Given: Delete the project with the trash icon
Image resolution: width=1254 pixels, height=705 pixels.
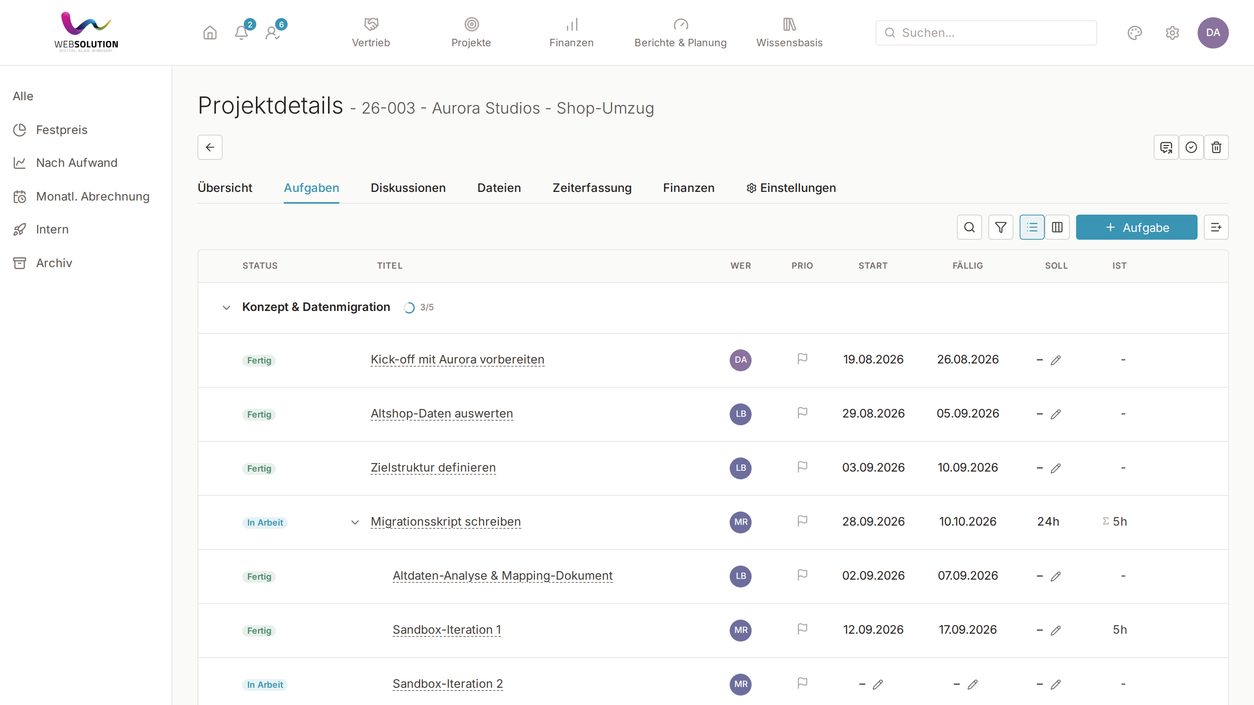Looking at the screenshot, I should pyautogui.click(x=1216, y=147).
